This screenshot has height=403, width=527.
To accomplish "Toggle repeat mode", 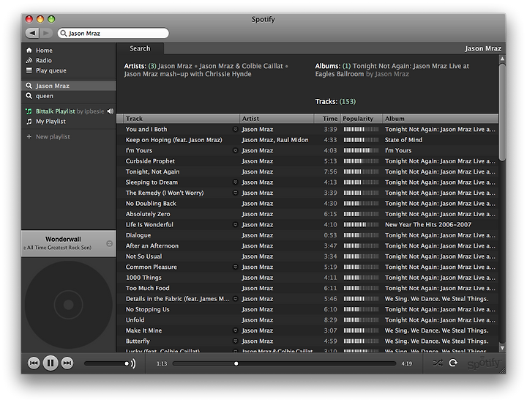I will pos(453,363).
